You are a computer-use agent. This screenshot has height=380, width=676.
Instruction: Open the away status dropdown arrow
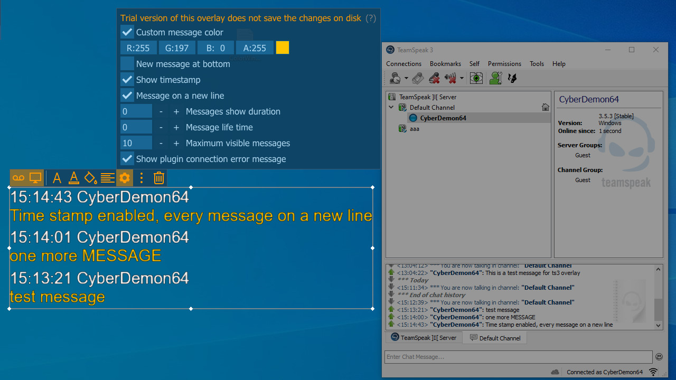406,79
